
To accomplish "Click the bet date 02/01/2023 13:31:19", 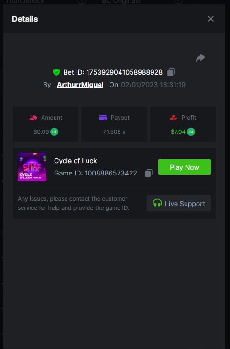I will click(x=153, y=85).
